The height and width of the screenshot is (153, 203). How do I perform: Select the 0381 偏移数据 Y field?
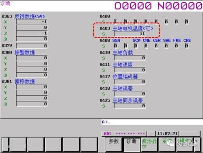32,93
